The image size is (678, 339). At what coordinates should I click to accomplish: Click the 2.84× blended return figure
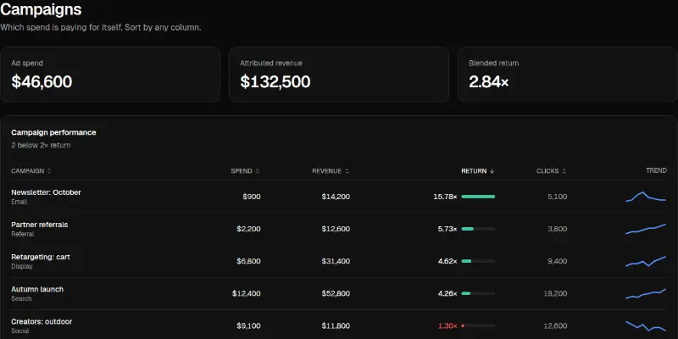(x=489, y=81)
